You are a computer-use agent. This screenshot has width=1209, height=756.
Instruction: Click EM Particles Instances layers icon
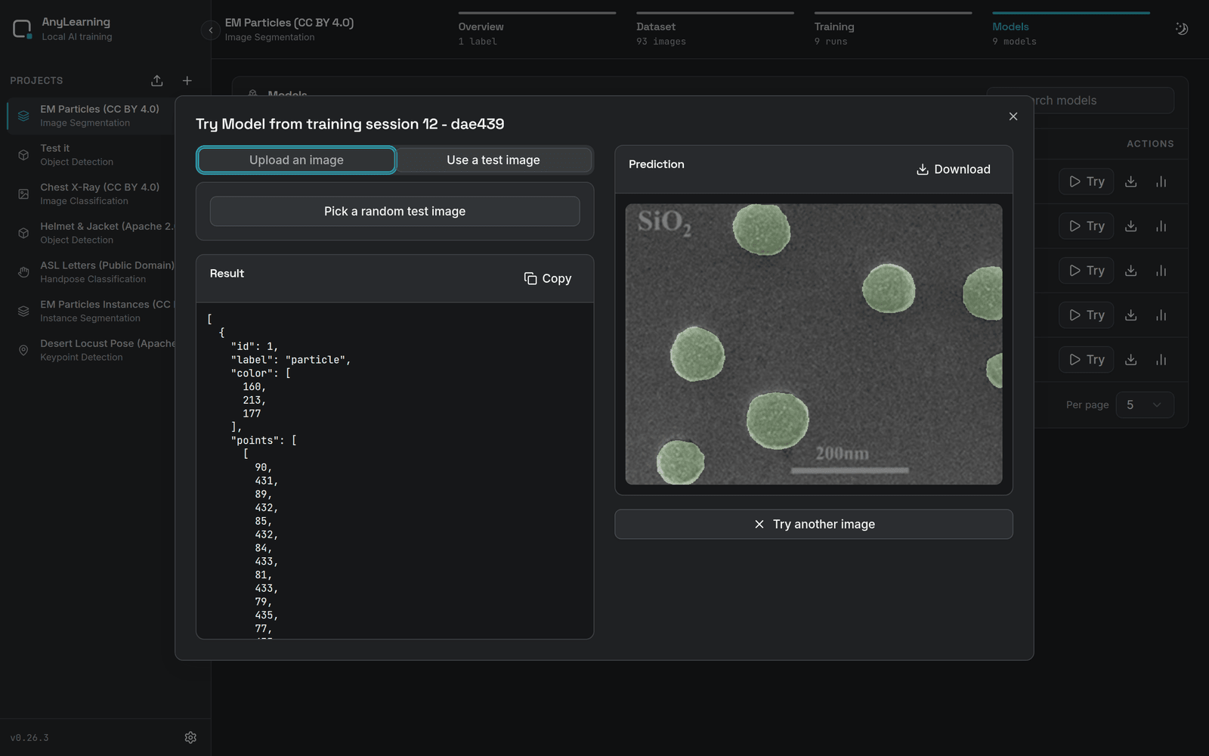point(23,311)
